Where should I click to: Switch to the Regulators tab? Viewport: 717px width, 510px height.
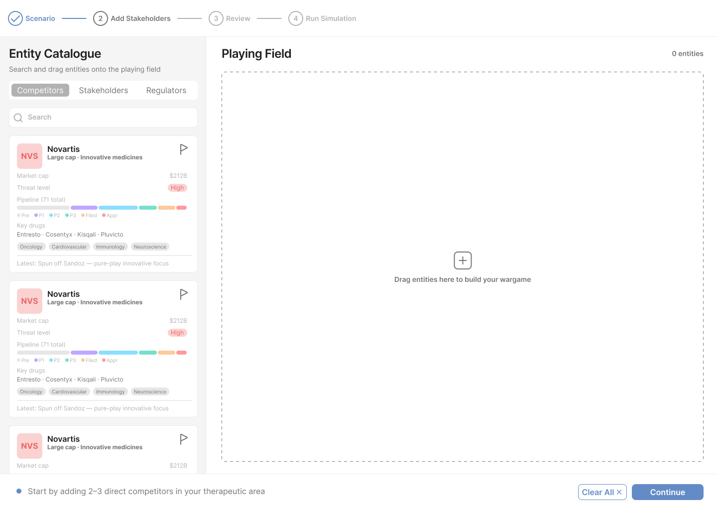click(x=166, y=90)
